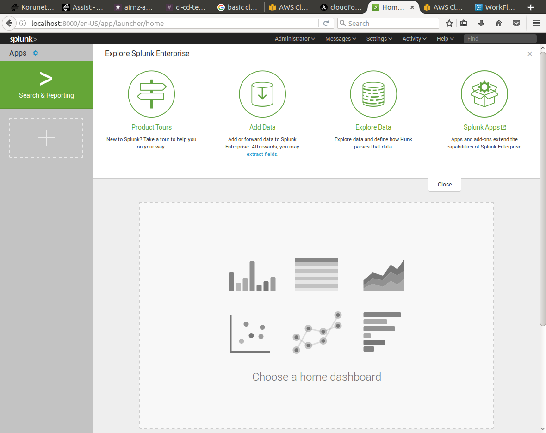The width and height of the screenshot is (546, 433).
Task: Click the Explore Data link text
Action: [373, 127]
